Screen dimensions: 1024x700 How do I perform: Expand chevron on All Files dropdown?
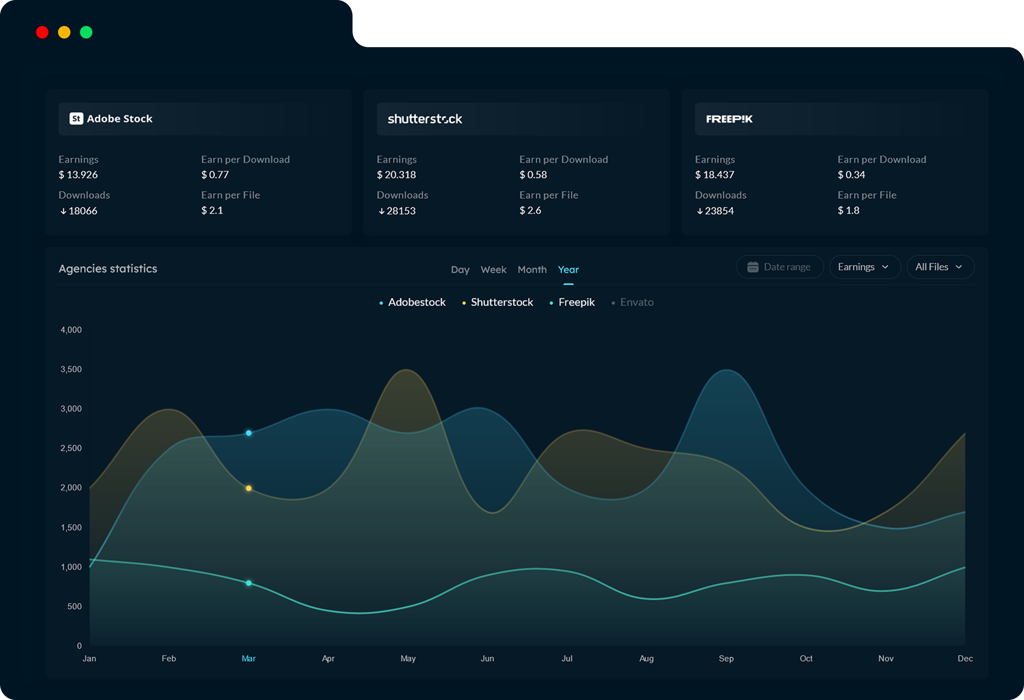click(x=959, y=267)
